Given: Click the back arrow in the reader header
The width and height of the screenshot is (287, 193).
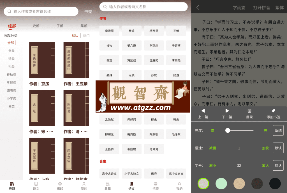Looking at the screenshot, I should coord(198,7).
